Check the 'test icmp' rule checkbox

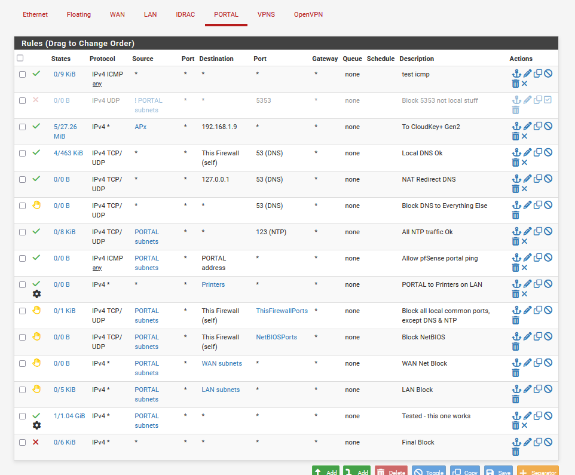[22, 75]
